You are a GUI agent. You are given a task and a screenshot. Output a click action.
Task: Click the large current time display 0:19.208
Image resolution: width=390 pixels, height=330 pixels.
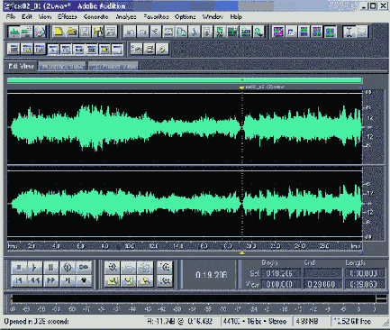pos(211,275)
